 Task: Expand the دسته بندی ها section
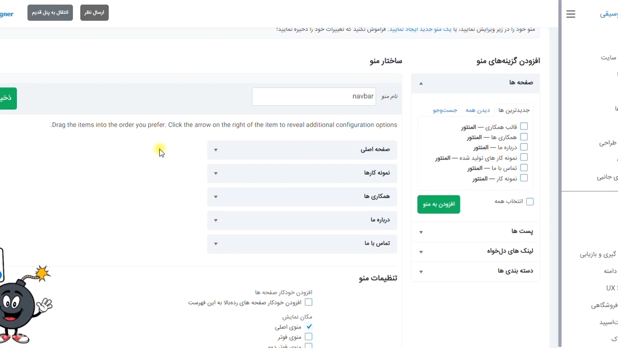click(421, 272)
